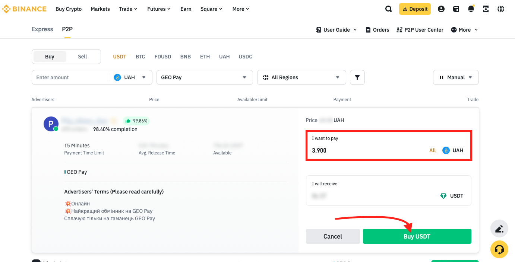Open the notifications bell icon
This screenshot has width=515, height=262.
click(471, 9)
